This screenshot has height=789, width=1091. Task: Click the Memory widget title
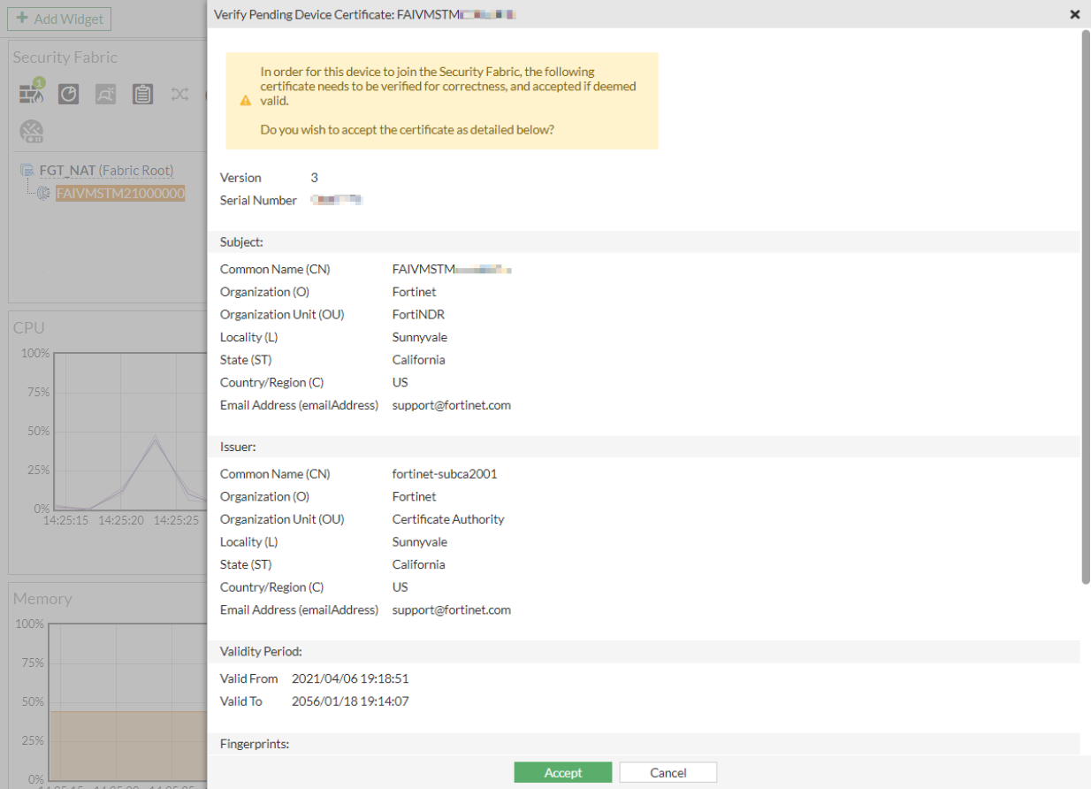click(42, 599)
